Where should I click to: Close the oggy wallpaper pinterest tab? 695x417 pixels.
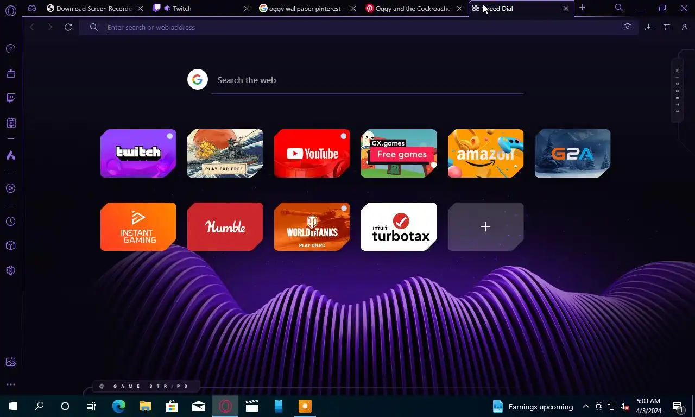pyautogui.click(x=353, y=8)
